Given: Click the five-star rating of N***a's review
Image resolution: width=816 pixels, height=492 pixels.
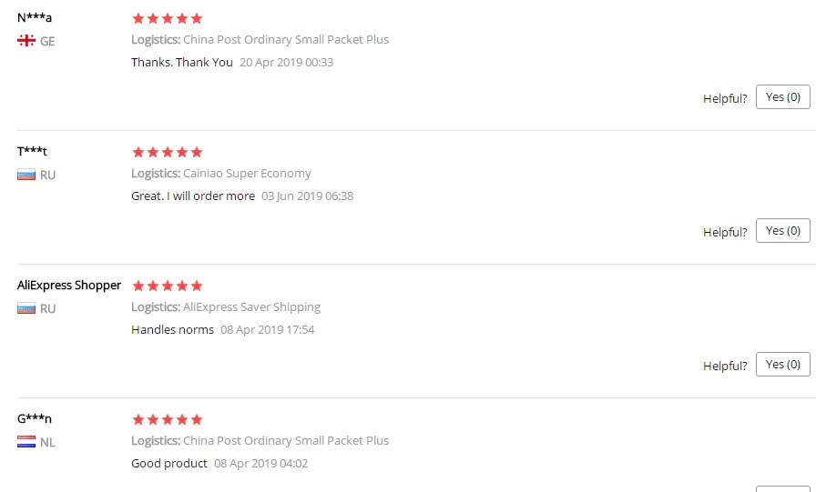Looking at the screenshot, I should click(x=167, y=19).
